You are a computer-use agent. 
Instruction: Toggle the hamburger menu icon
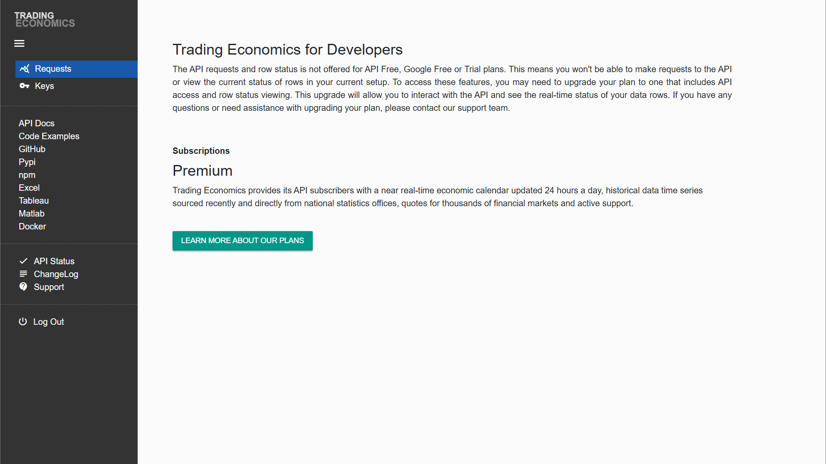click(x=19, y=43)
